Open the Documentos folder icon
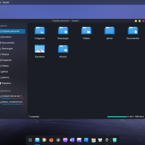This screenshot has width=145, height=145. pyautogui.click(x=133, y=30)
